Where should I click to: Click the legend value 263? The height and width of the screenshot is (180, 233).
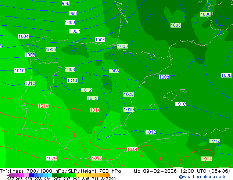pyautogui.click(x=19, y=179)
